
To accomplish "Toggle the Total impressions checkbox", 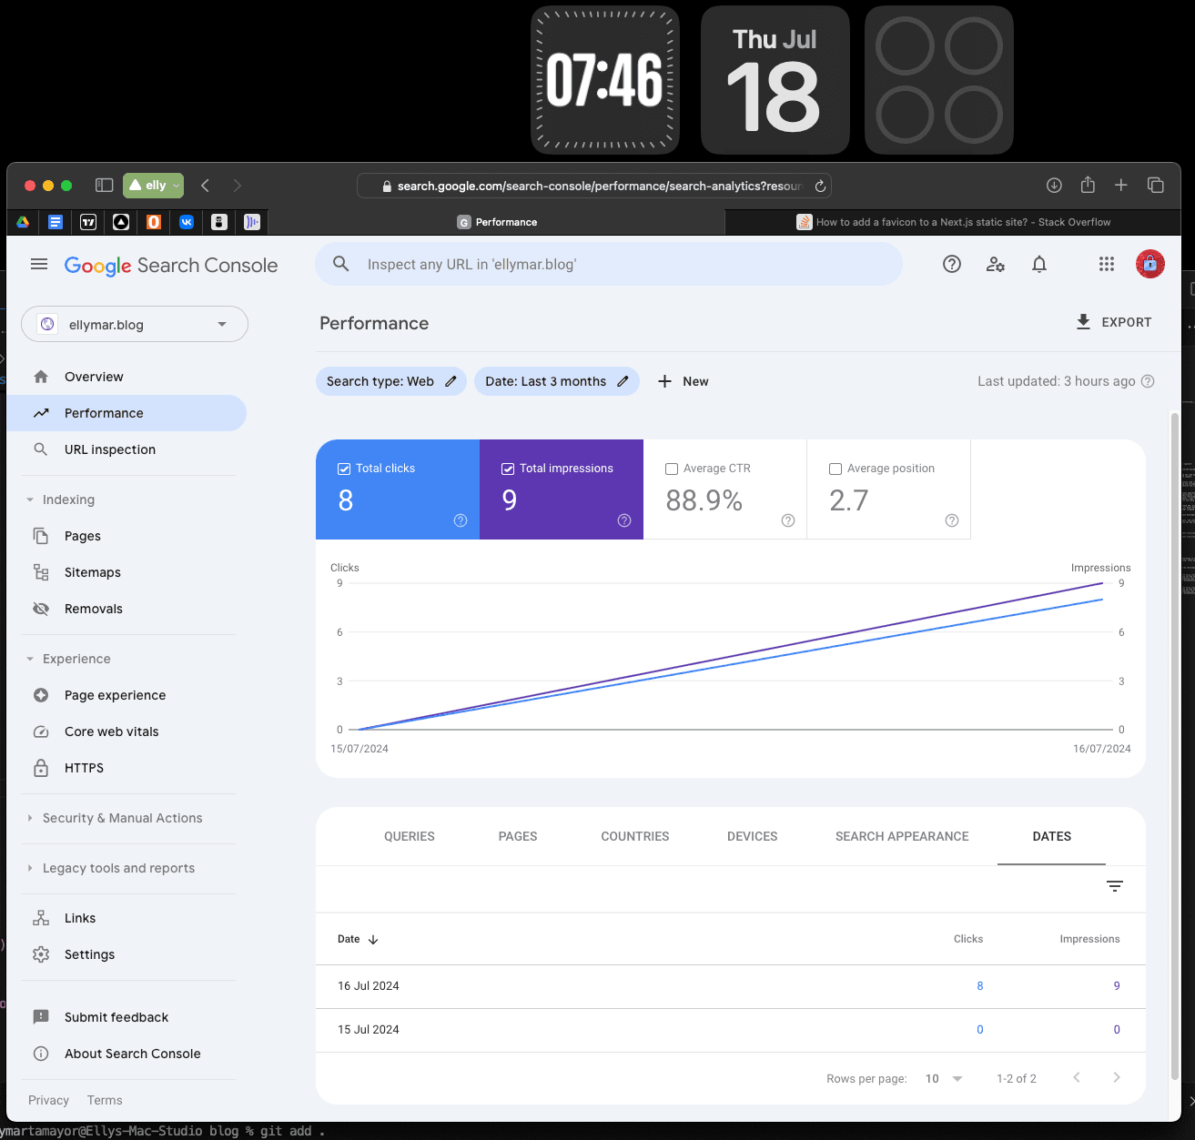I will click(x=508, y=469).
